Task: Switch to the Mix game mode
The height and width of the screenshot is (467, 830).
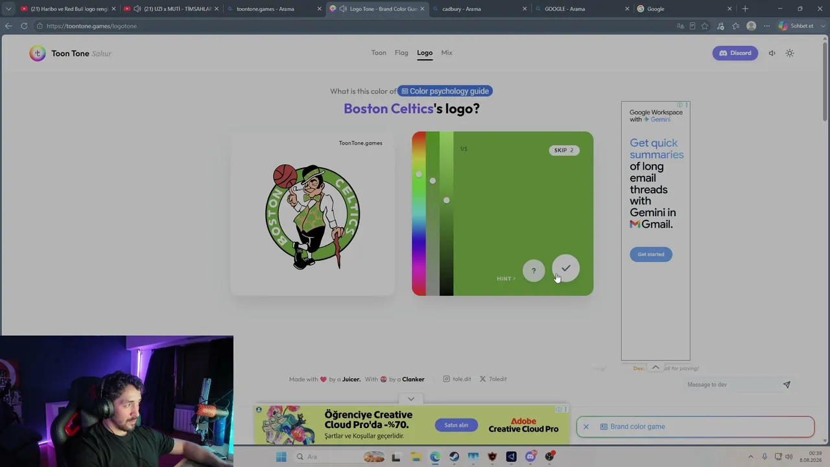Action: (x=447, y=53)
